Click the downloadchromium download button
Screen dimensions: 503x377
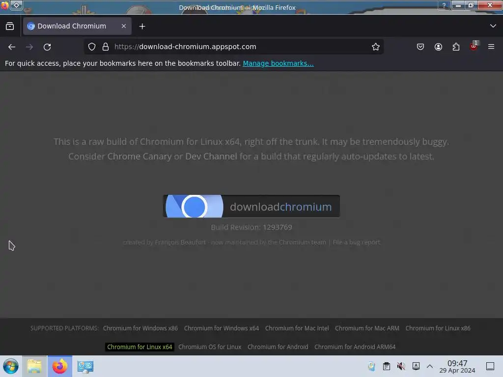point(251,206)
